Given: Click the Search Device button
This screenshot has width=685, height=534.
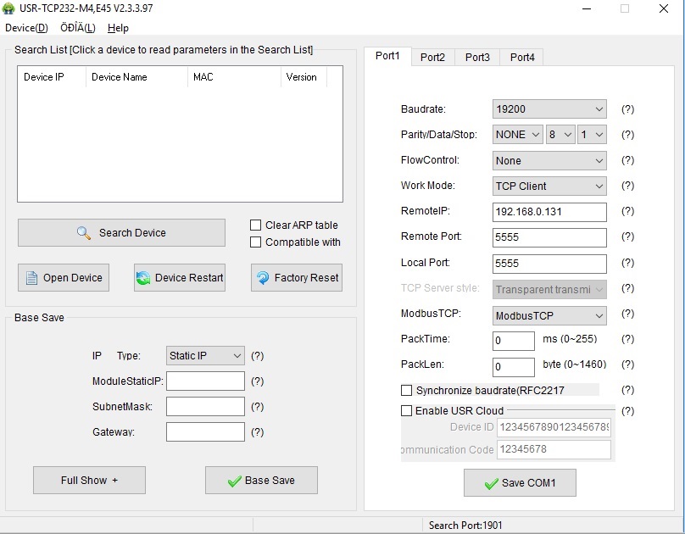Looking at the screenshot, I should (121, 233).
